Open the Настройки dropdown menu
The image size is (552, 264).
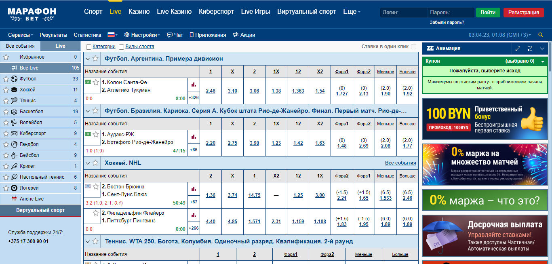pos(142,35)
